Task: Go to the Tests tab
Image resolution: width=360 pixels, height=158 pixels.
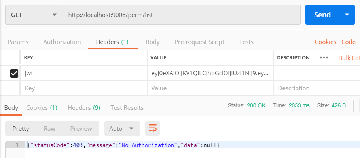Action: pos(246,42)
